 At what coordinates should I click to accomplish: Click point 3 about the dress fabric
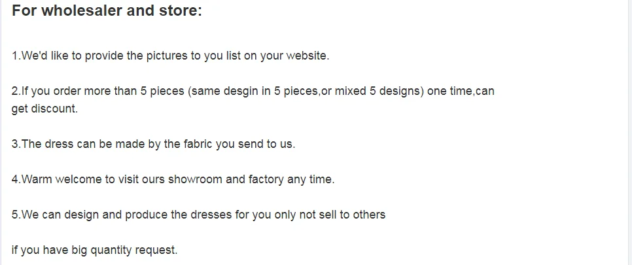tap(153, 144)
